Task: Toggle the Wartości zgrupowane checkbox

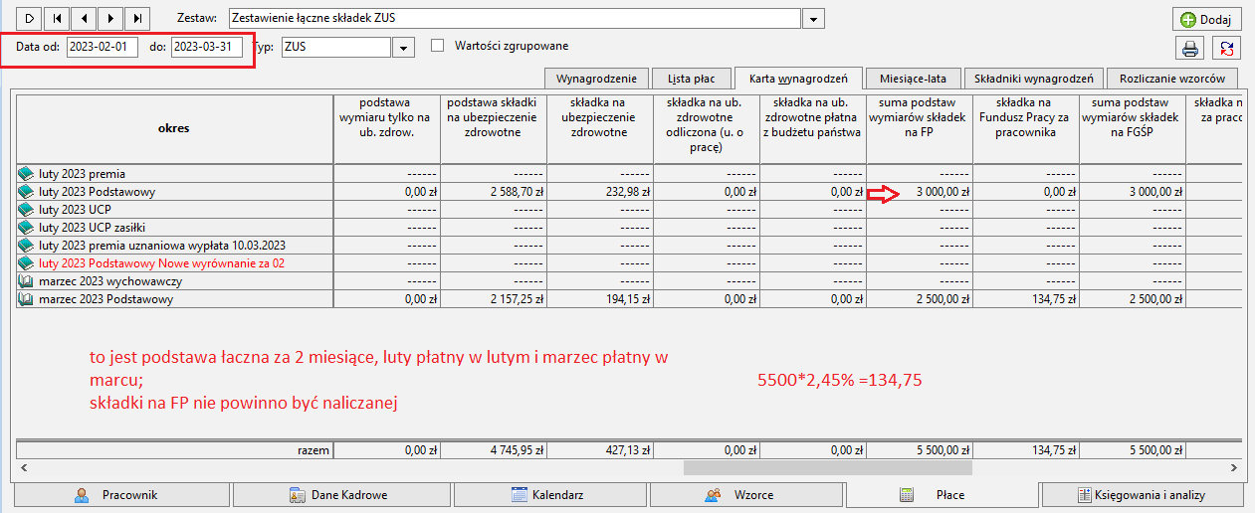Action: click(x=437, y=46)
